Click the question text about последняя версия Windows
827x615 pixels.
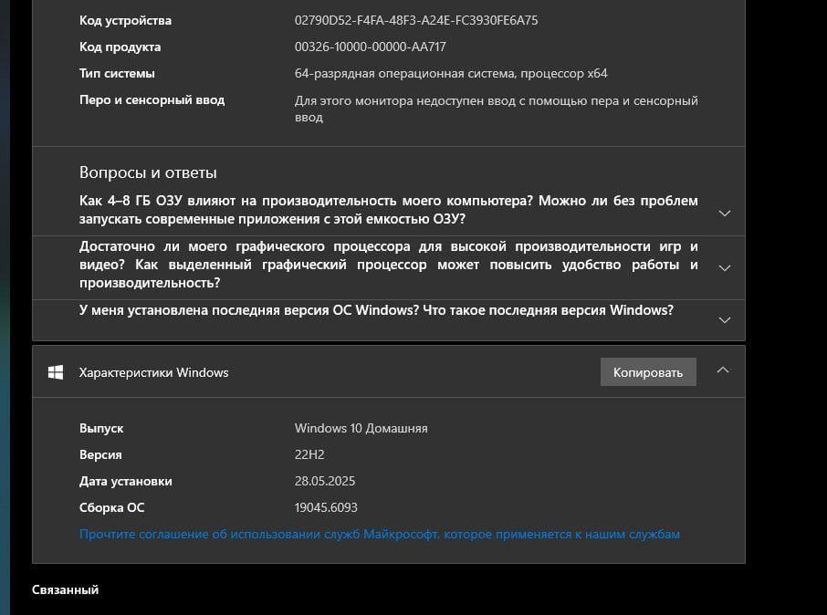(376, 310)
